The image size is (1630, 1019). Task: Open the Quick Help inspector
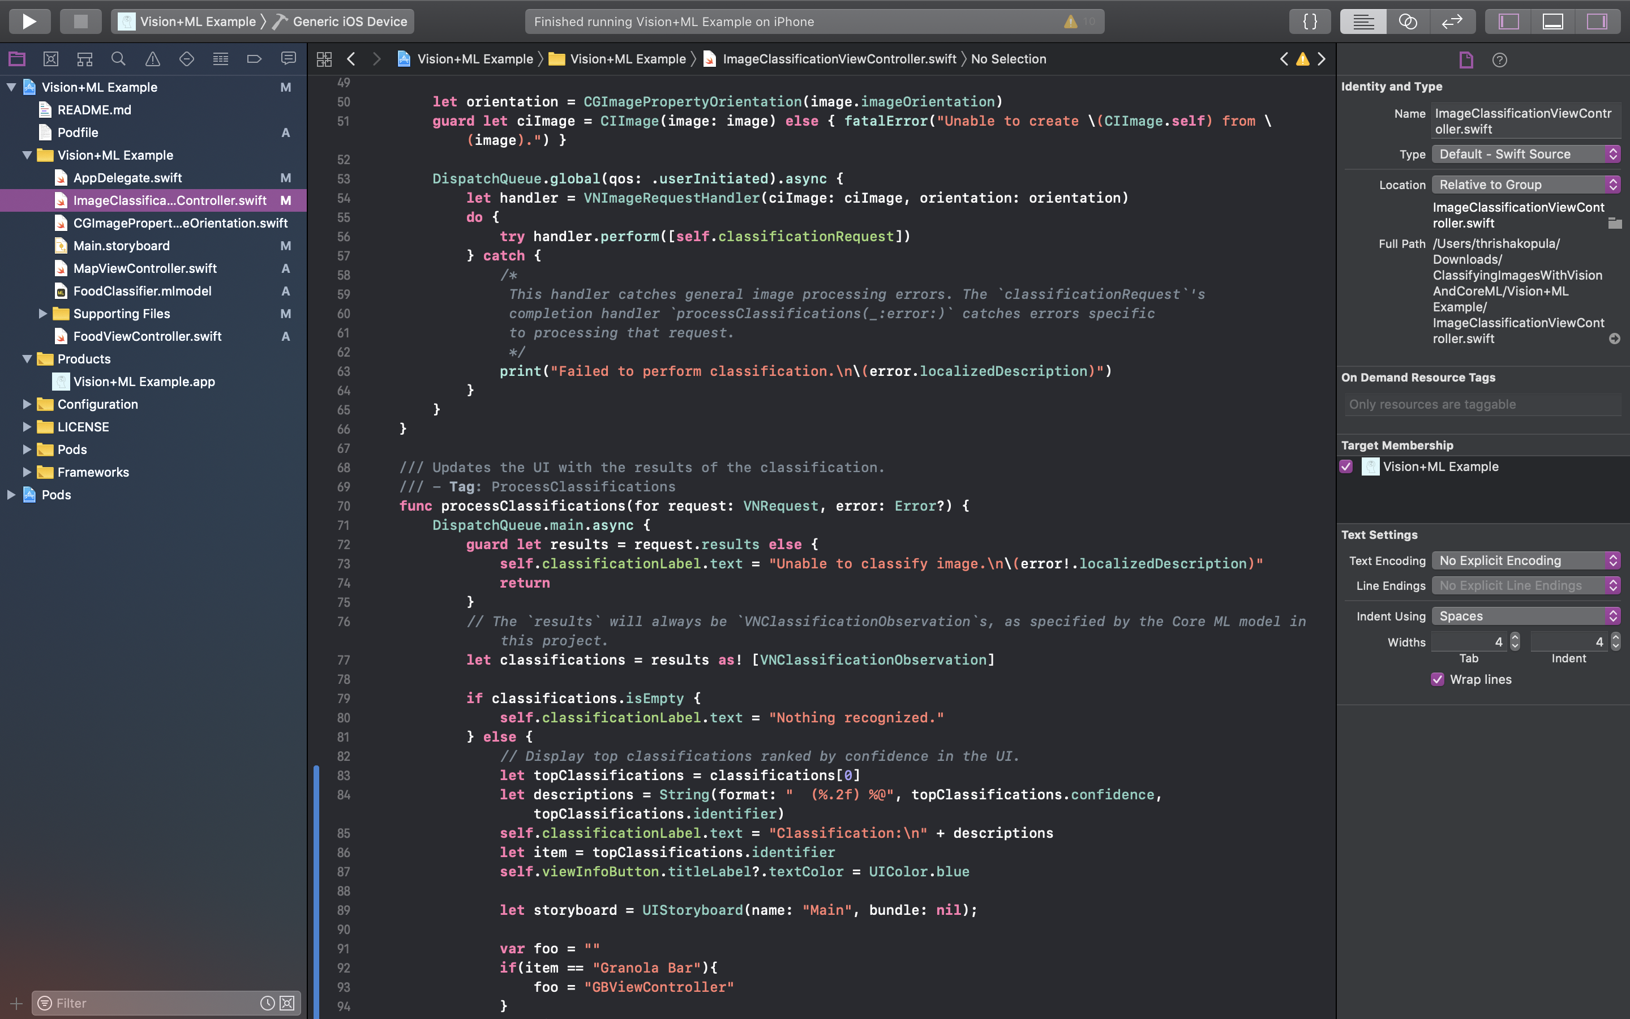pyautogui.click(x=1499, y=60)
